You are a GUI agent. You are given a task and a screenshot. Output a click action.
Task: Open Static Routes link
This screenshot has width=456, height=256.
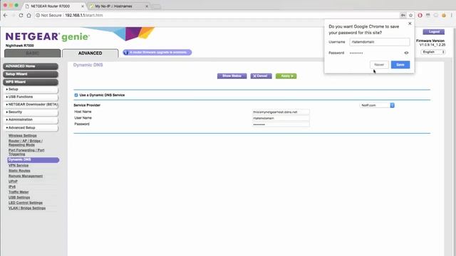coord(19,171)
